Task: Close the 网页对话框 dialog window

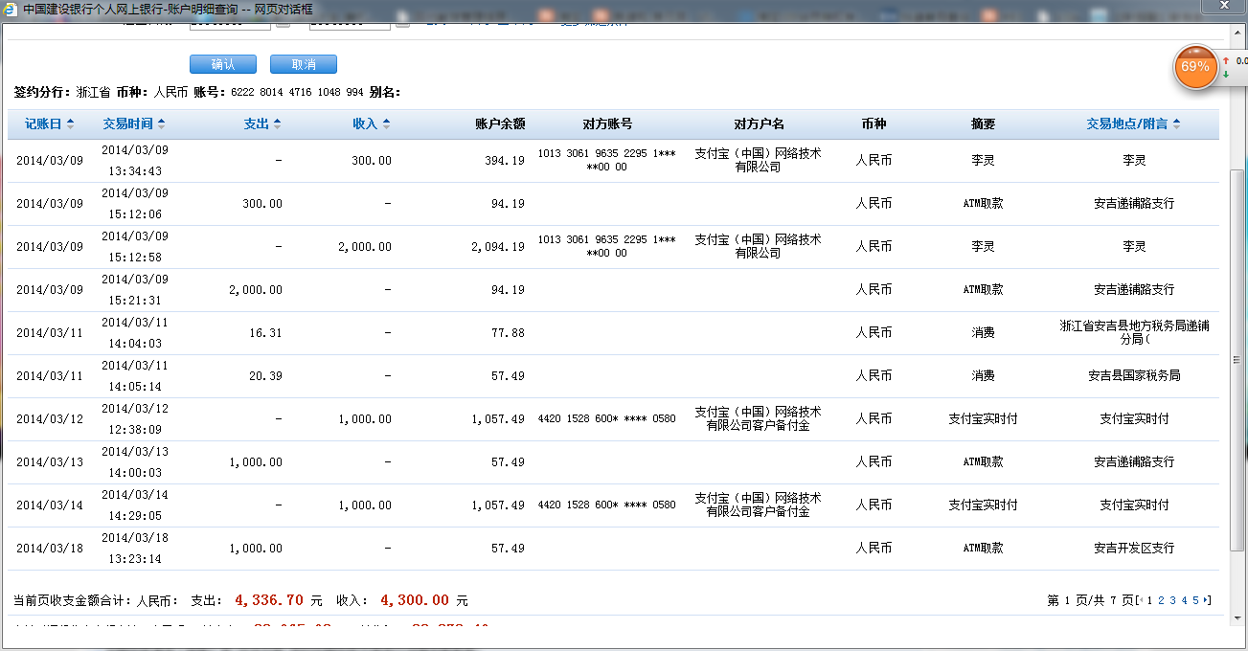Action: (x=1227, y=8)
